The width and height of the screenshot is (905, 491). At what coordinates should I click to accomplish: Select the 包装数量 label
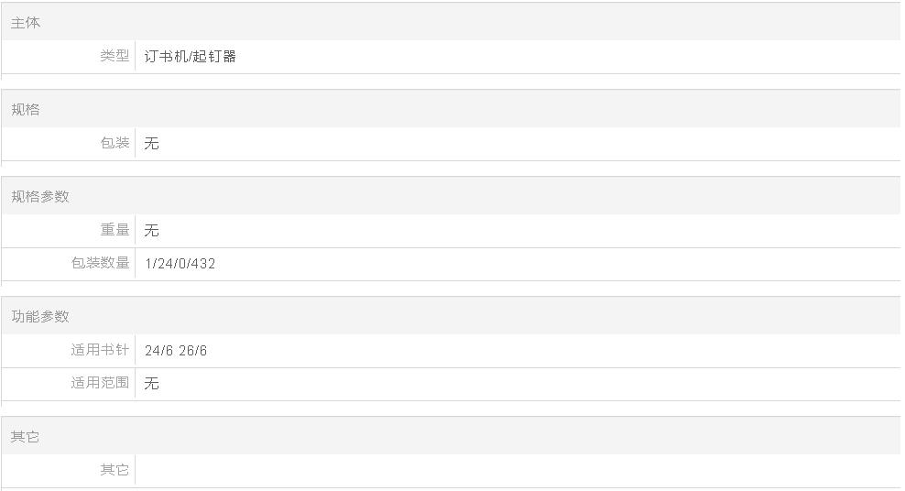point(101,263)
